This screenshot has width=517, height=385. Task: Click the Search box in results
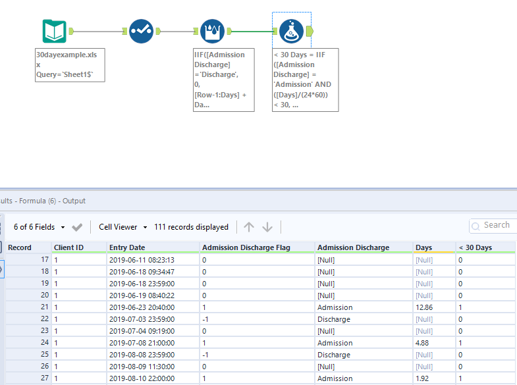pyautogui.click(x=495, y=225)
